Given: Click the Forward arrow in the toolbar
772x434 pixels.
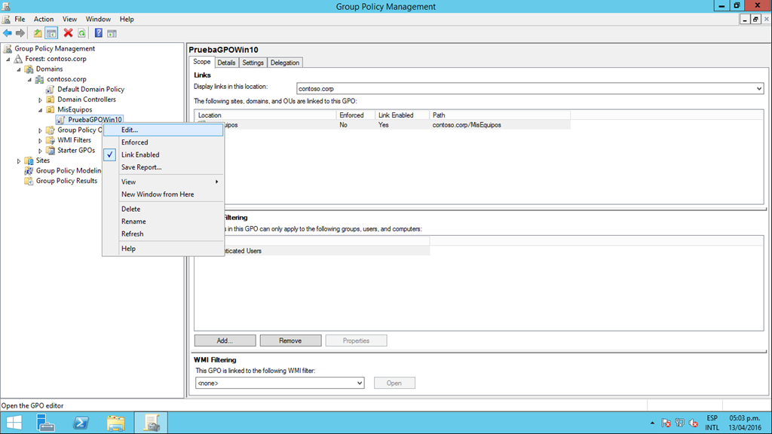Looking at the screenshot, I should point(20,33).
